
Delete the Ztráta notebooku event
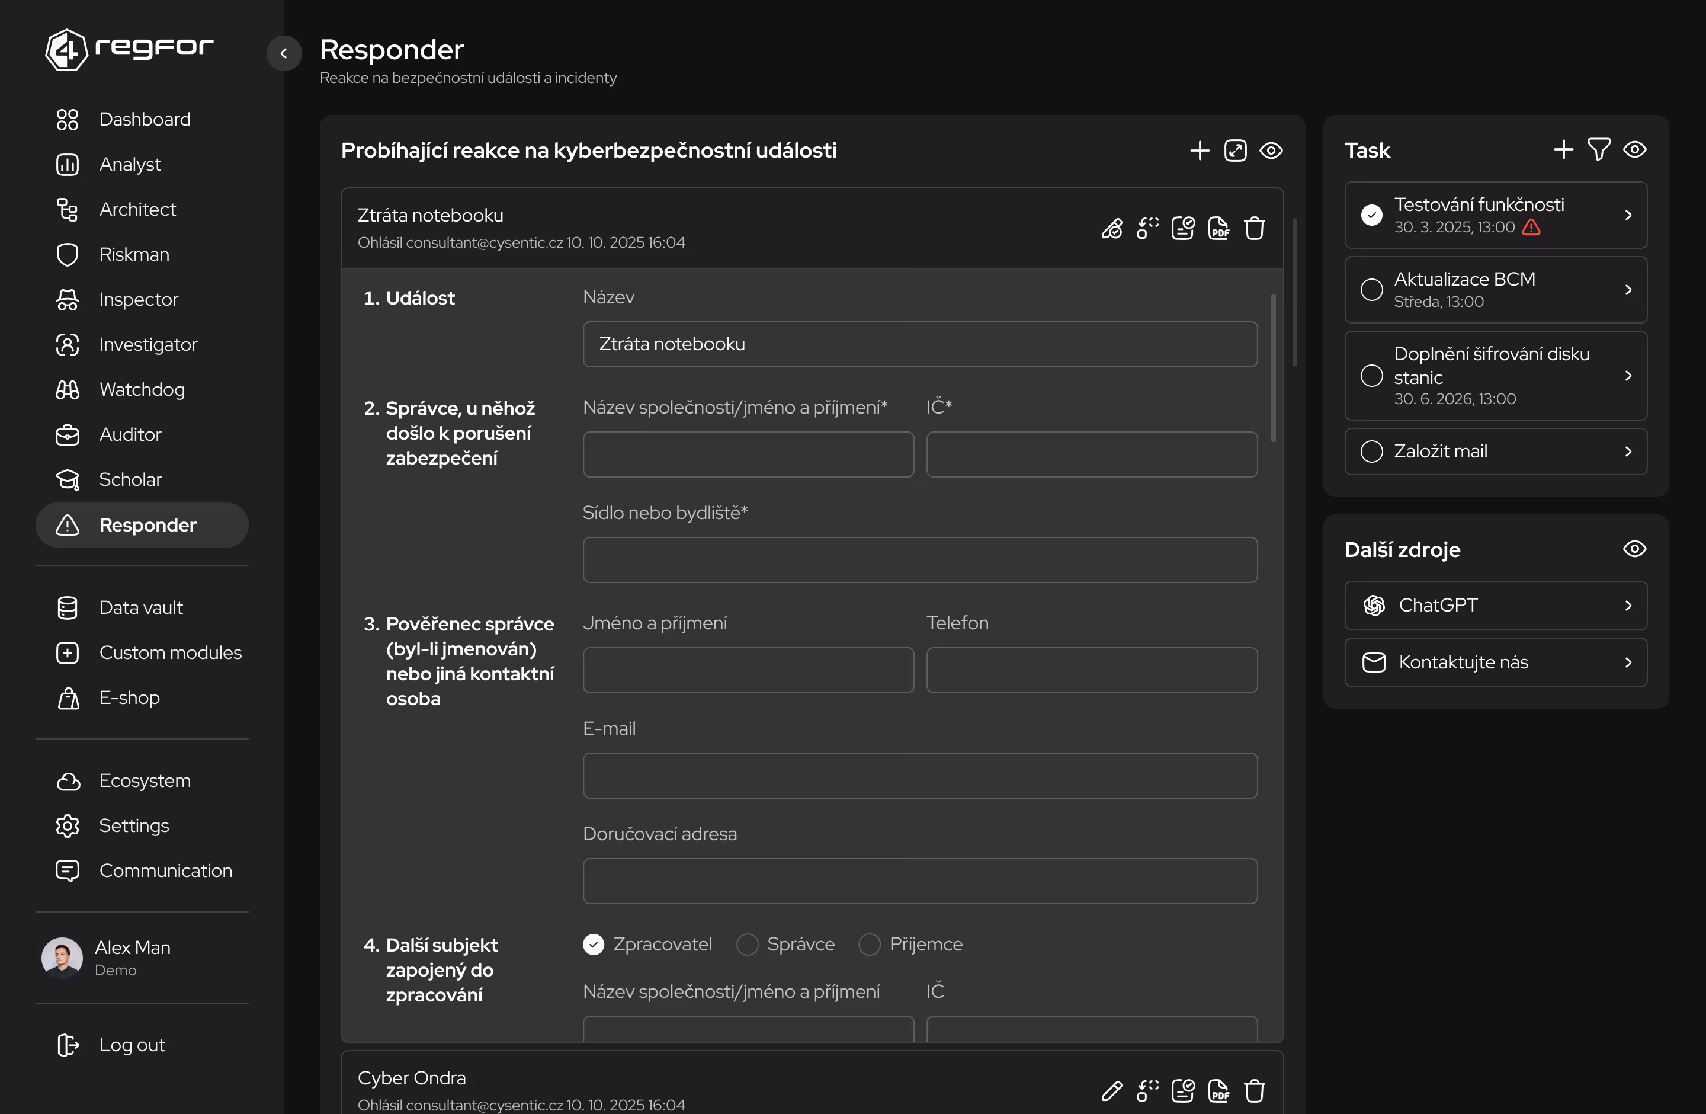[1253, 228]
